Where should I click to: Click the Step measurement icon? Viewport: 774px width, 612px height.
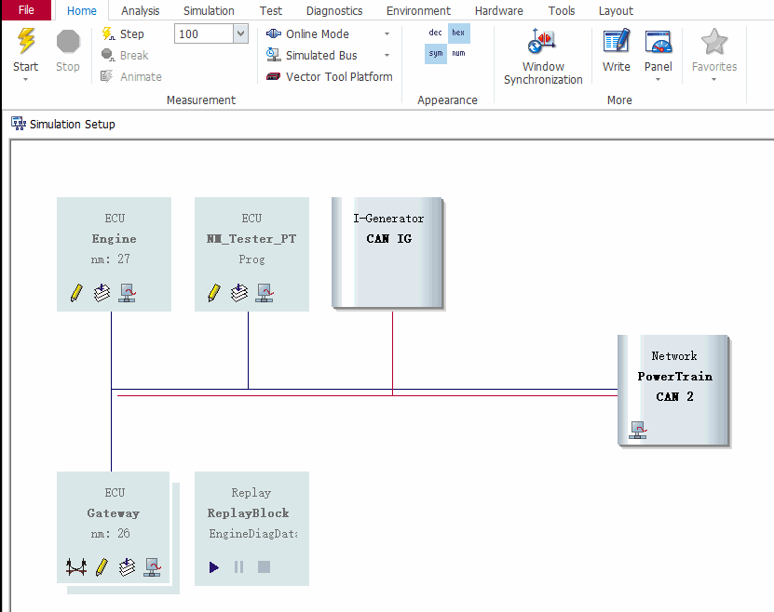[x=108, y=33]
